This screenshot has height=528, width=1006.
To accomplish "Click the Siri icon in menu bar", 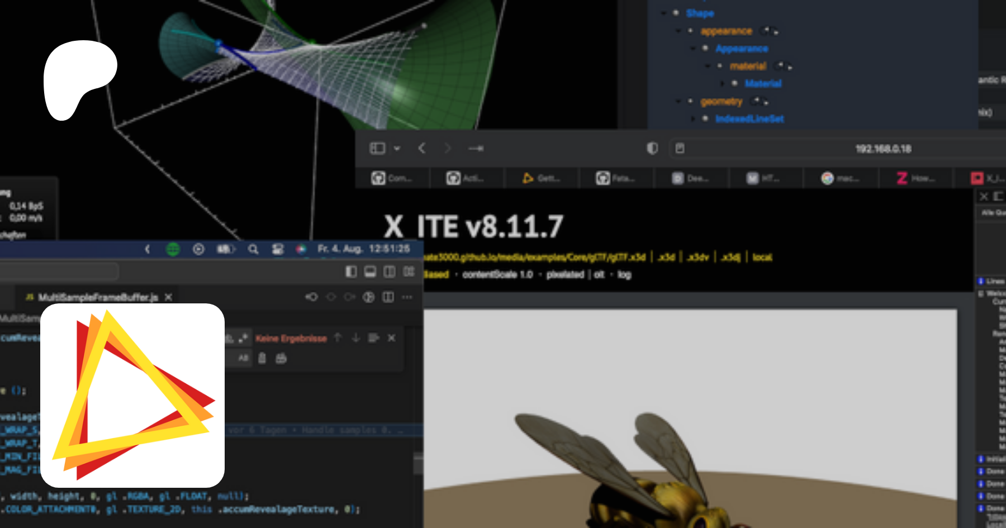I will point(301,249).
